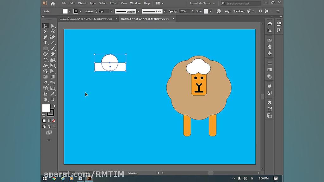Click the Transform link in control bar
Screen dimensions: 324x182
239,11
